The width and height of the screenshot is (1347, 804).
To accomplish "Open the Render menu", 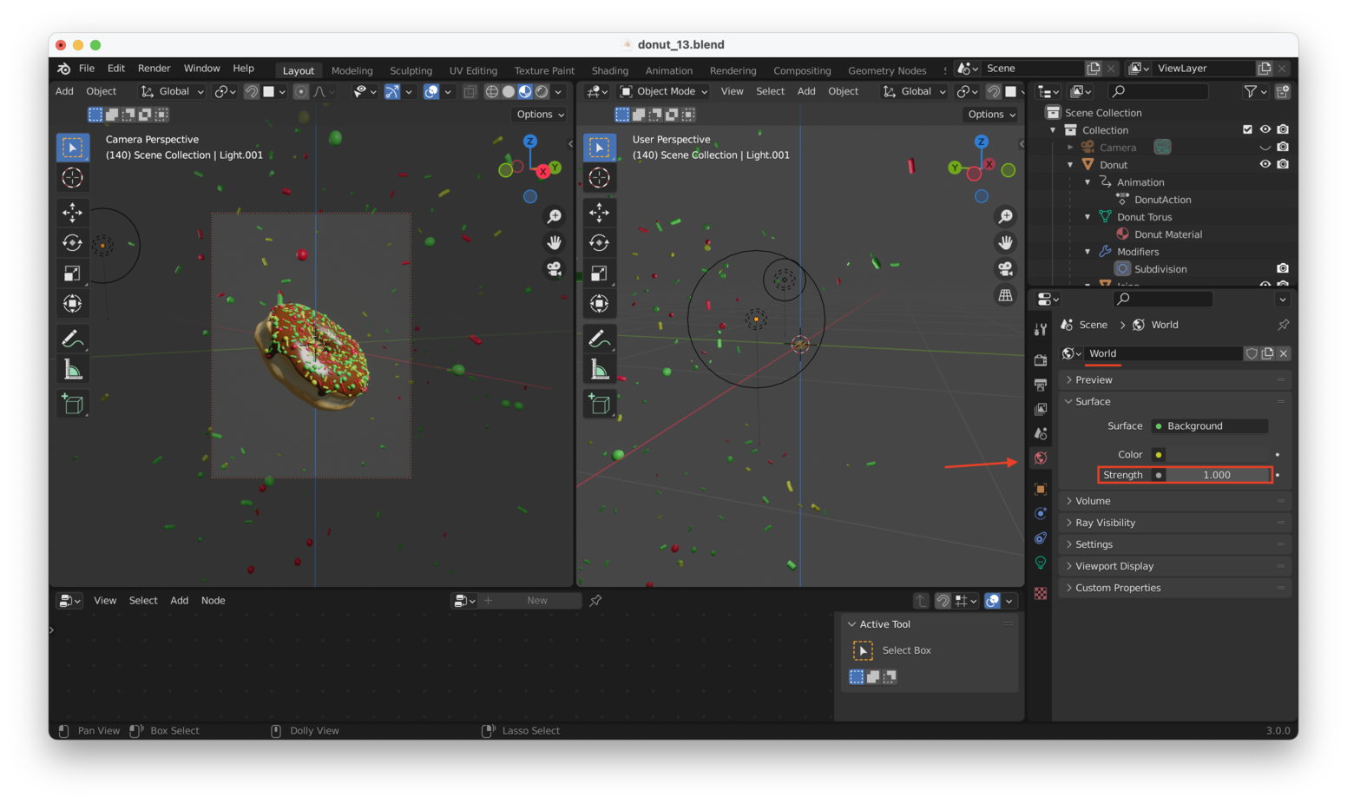I will point(154,69).
